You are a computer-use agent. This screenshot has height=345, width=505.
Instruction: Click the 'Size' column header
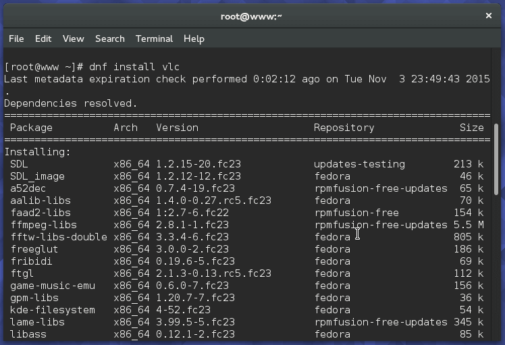click(x=471, y=128)
